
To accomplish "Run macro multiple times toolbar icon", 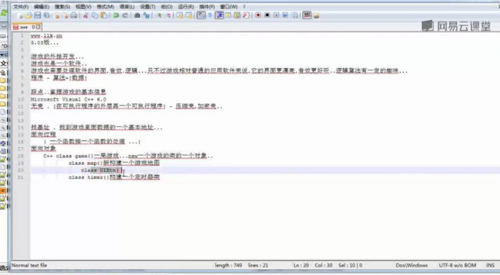I will [285, 15].
